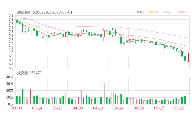Click the 6.6 price axis value
This screenshot has height=114, width=192.
coord(11,68)
